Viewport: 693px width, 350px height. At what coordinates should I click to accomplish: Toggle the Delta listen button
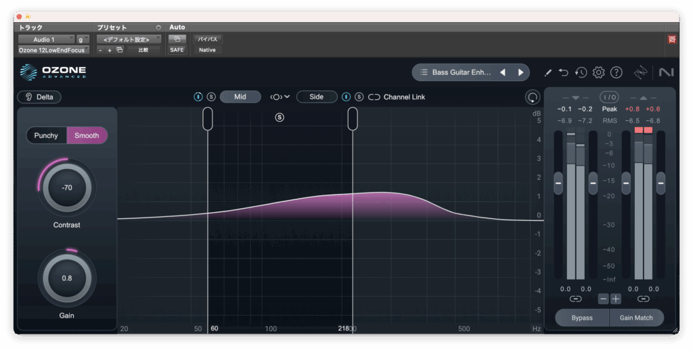coord(39,97)
